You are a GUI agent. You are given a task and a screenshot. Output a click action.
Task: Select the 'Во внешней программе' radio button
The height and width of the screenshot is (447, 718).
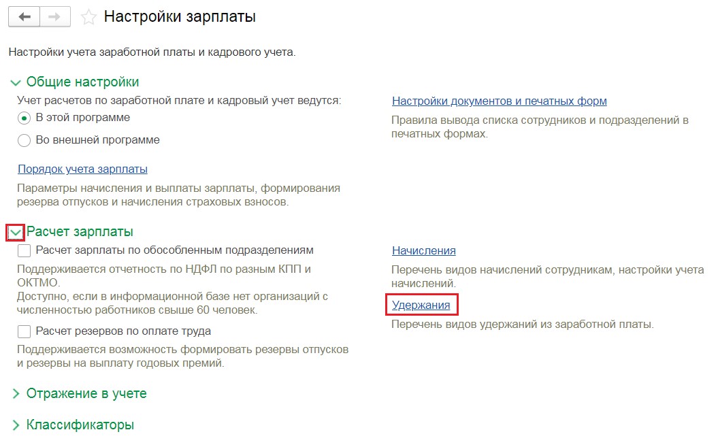25,140
